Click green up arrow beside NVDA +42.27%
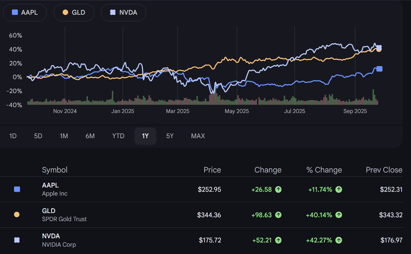Screen dimensions: 411x254 tap(339, 240)
